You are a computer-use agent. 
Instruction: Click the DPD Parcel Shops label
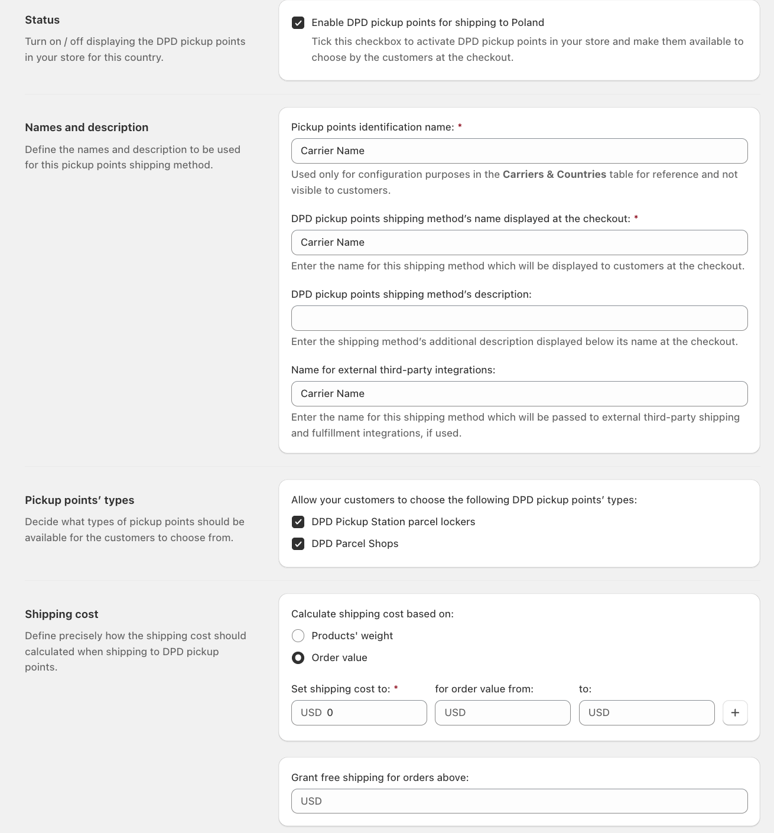[355, 544]
